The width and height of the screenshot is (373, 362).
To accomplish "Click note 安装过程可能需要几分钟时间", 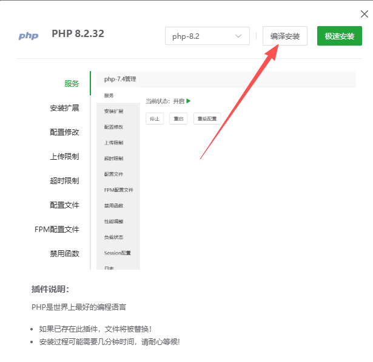I will [109, 342].
